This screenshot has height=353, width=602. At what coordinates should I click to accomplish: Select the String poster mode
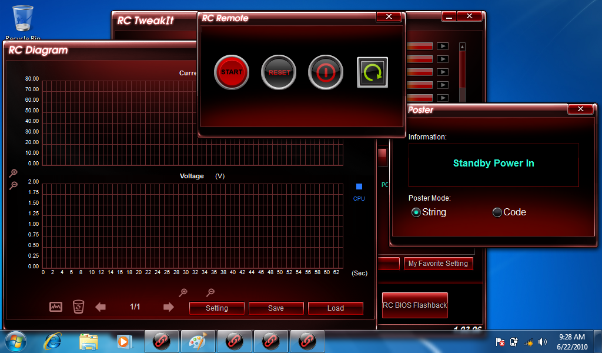(x=416, y=212)
